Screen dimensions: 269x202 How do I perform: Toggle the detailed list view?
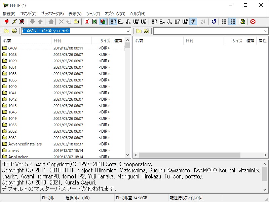coord(232,21)
